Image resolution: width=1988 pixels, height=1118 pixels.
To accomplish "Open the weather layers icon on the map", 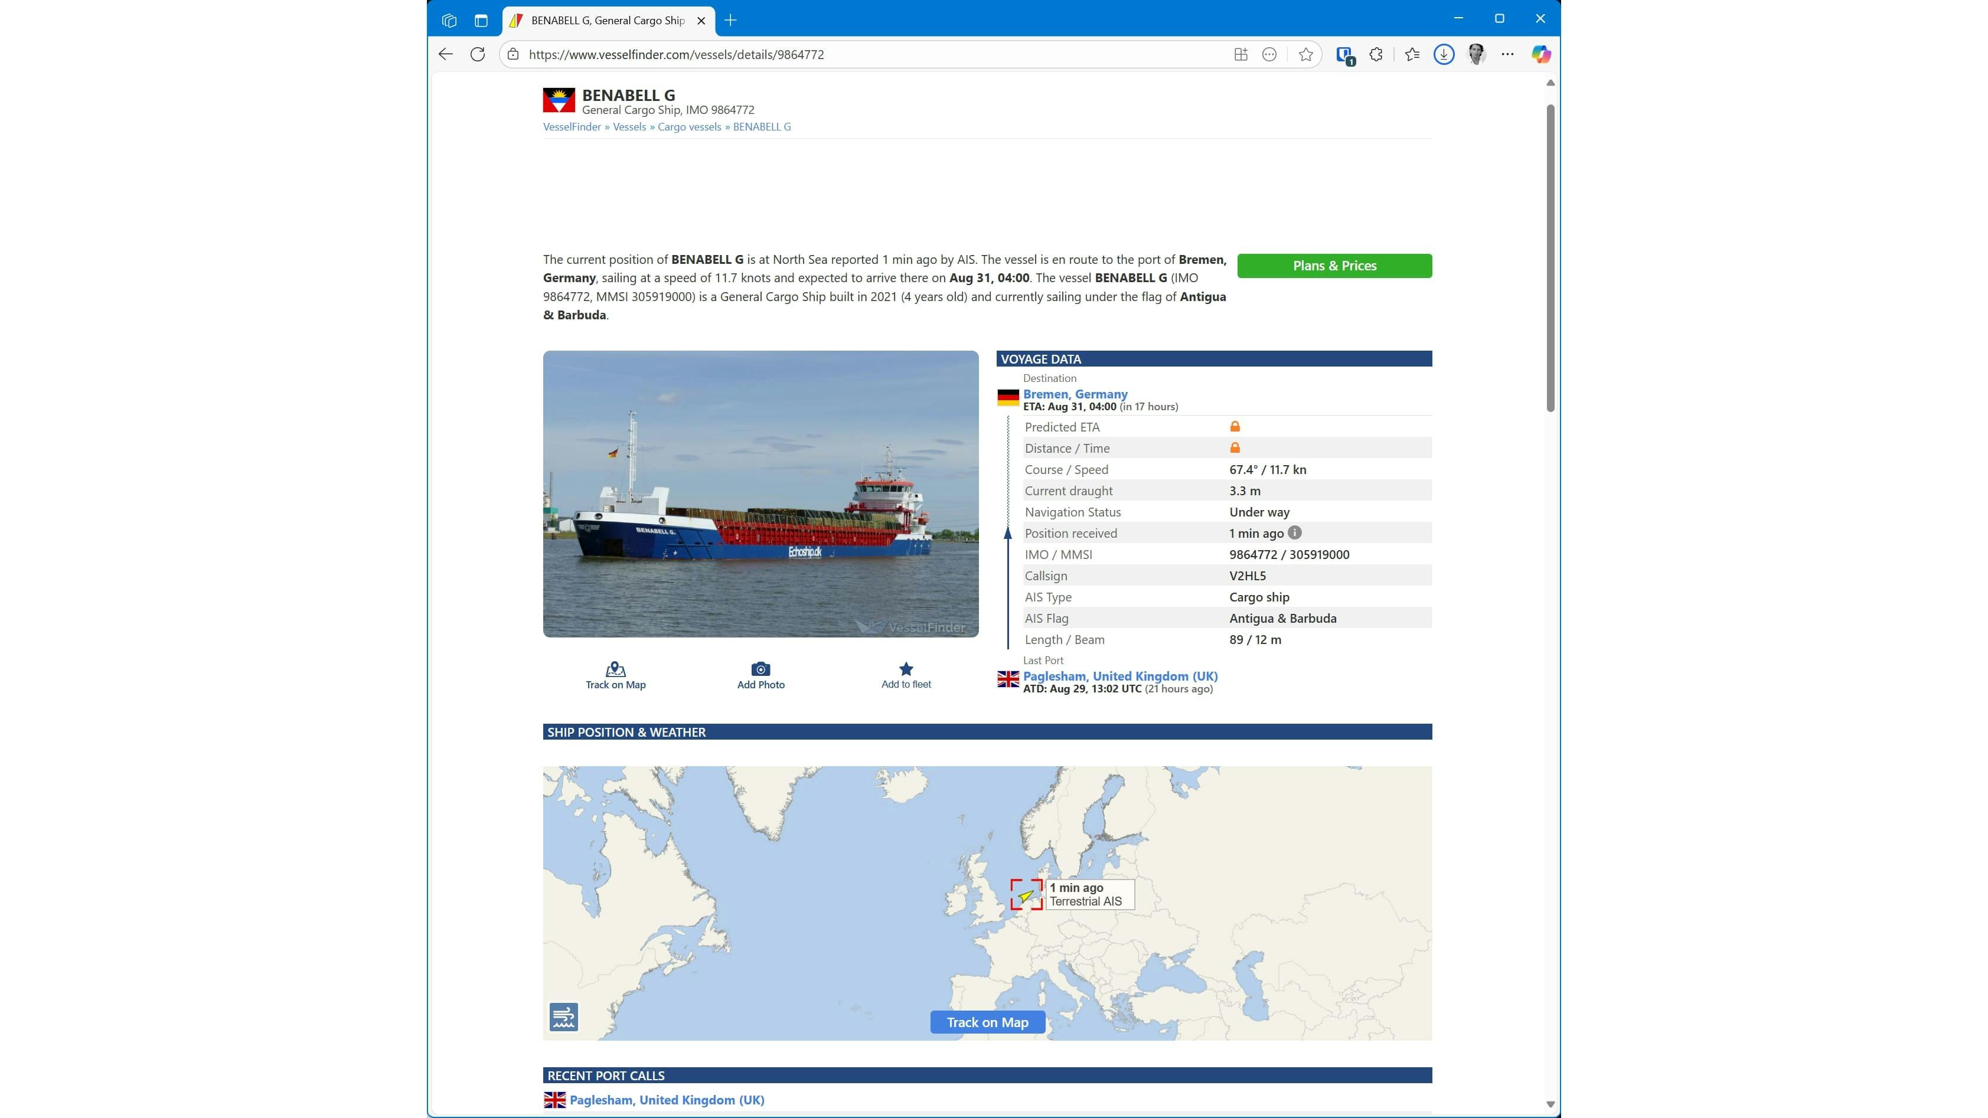I will coord(563,1017).
